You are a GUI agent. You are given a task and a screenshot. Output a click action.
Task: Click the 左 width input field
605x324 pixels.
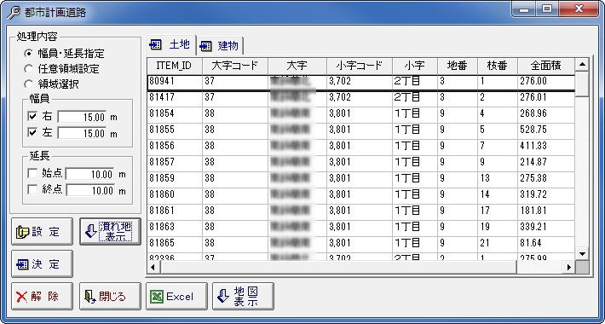(83, 133)
